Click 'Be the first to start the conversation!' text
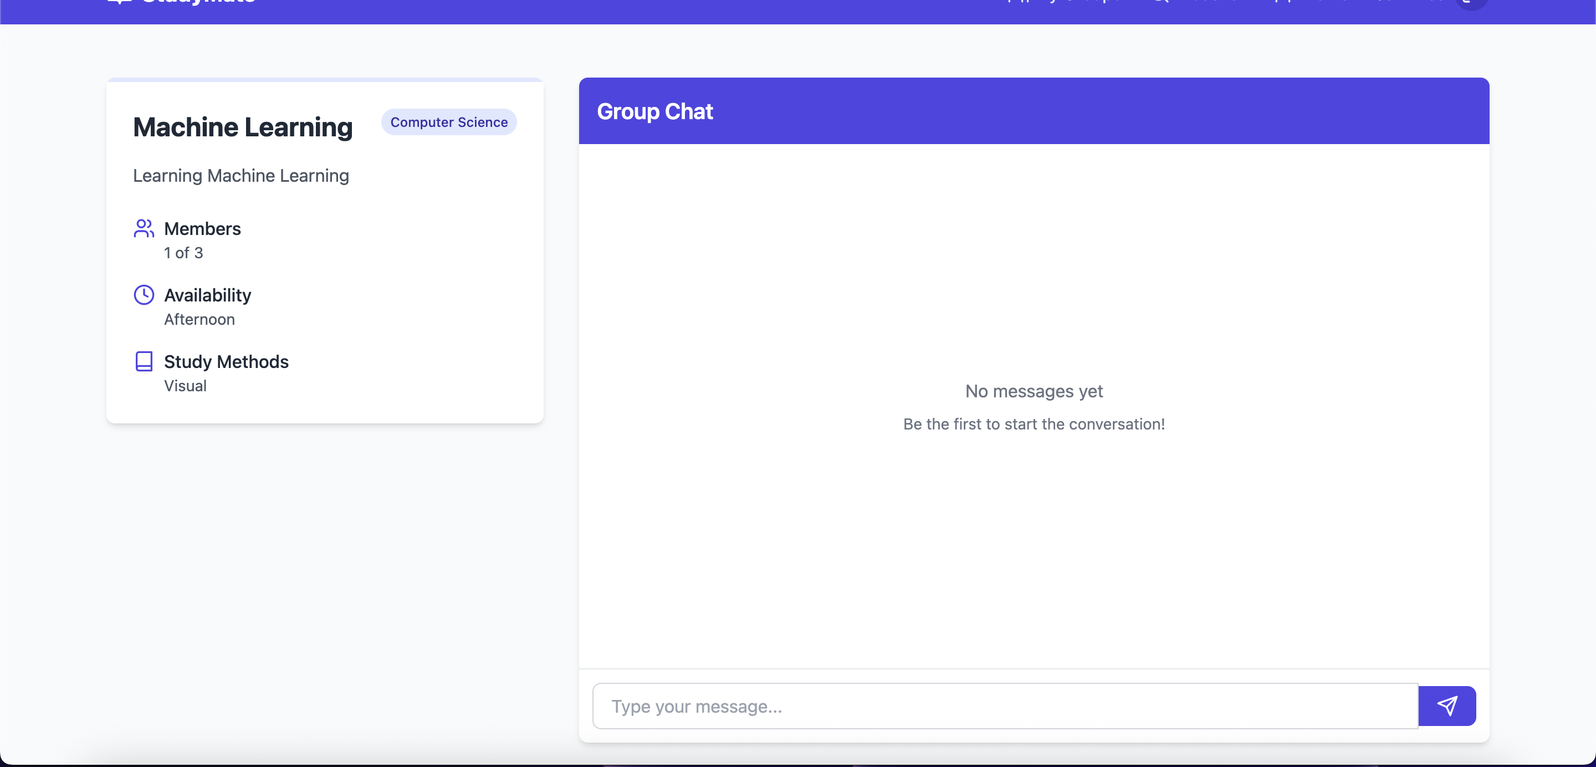 click(x=1034, y=424)
